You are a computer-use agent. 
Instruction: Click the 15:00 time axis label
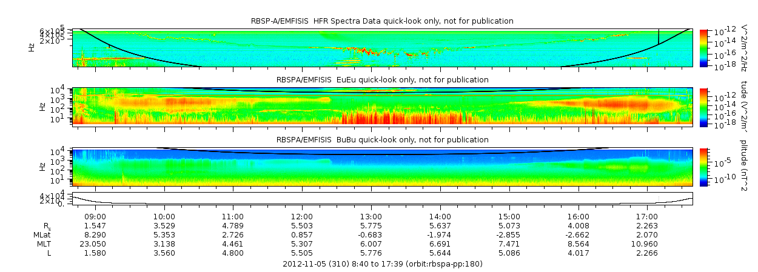[x=509, y=217]
